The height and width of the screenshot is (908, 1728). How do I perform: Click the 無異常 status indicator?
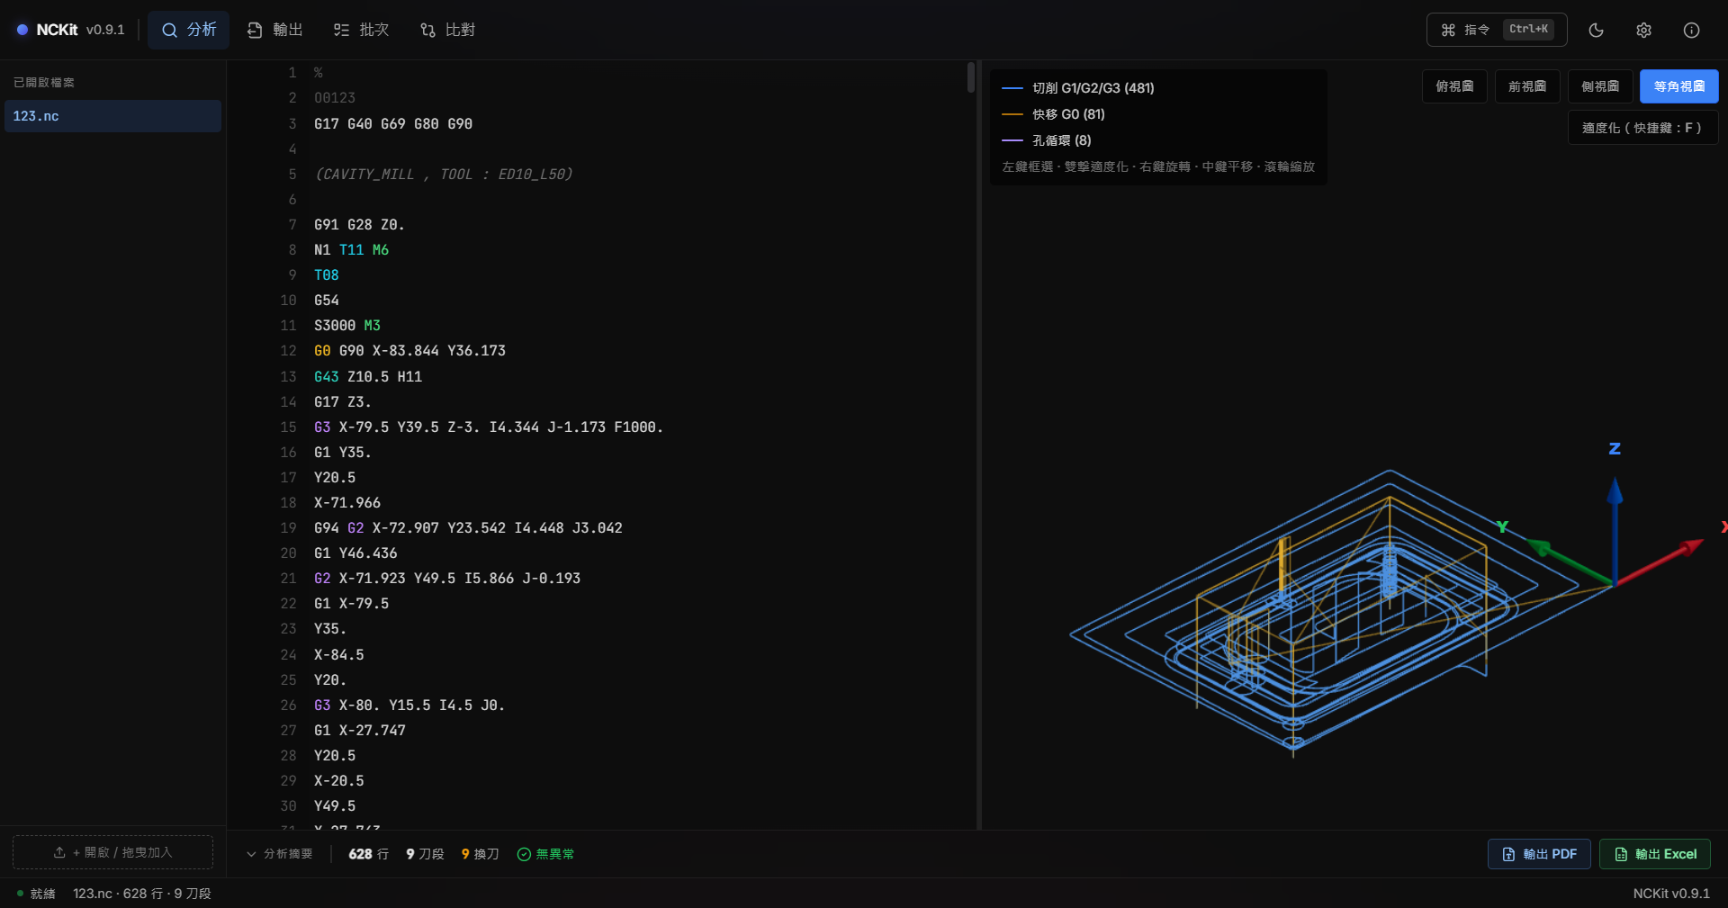(546, 854)
